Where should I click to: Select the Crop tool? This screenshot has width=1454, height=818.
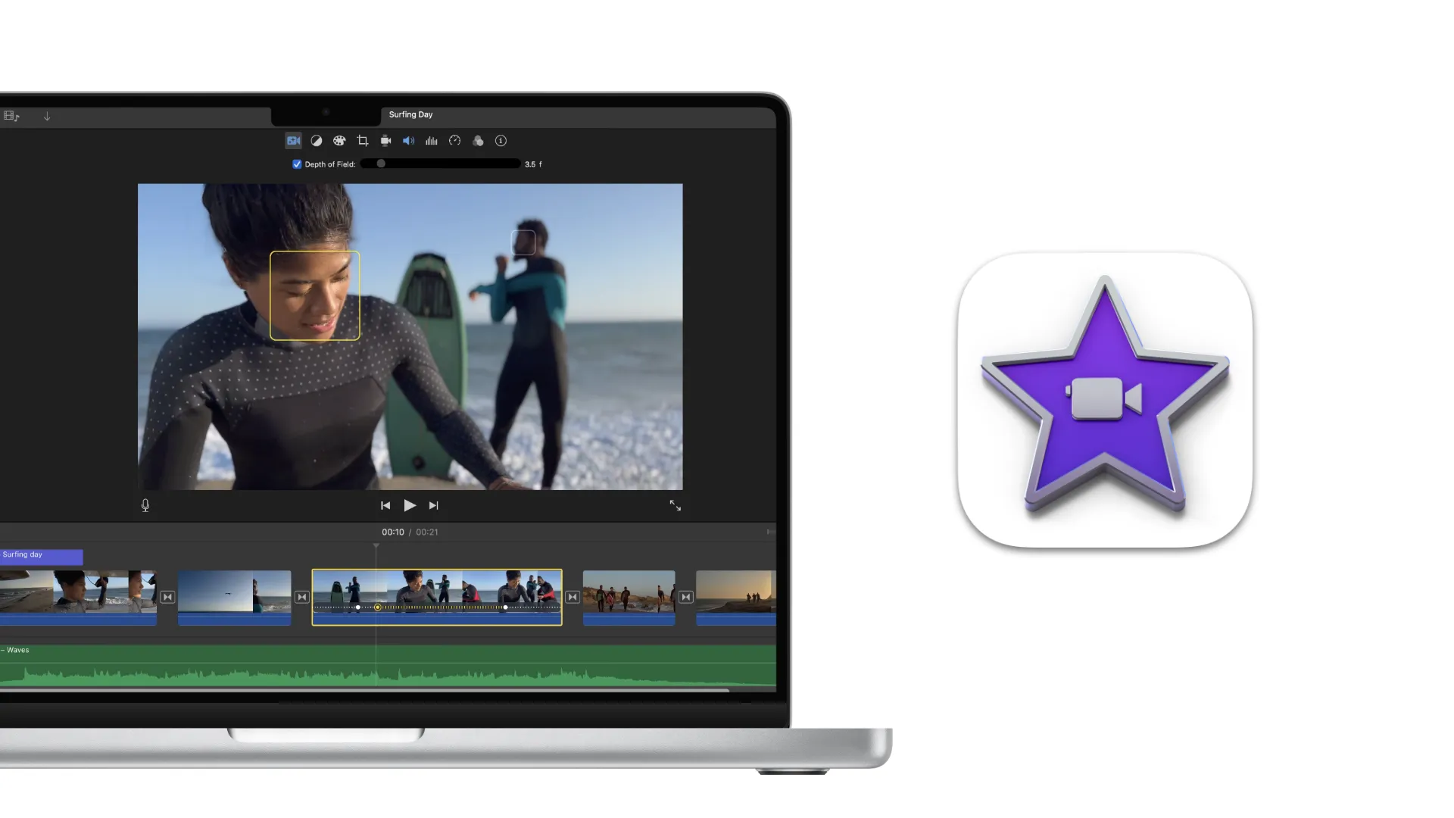363,141
